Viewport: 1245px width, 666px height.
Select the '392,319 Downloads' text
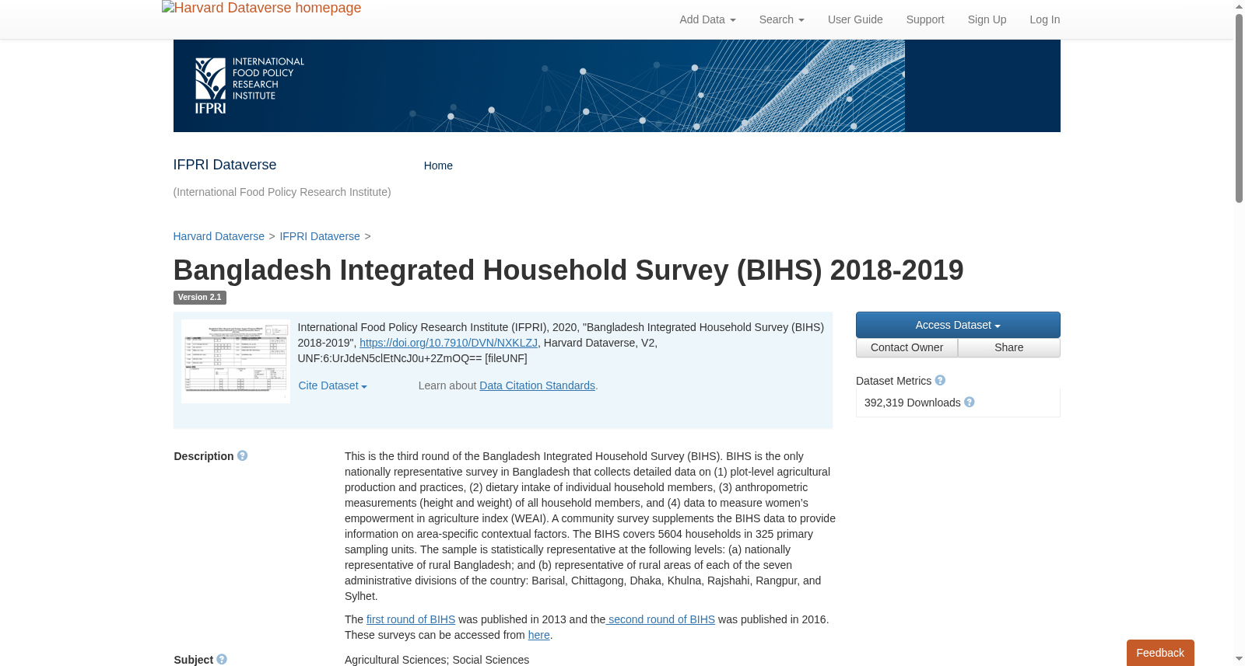pos(912,403)
